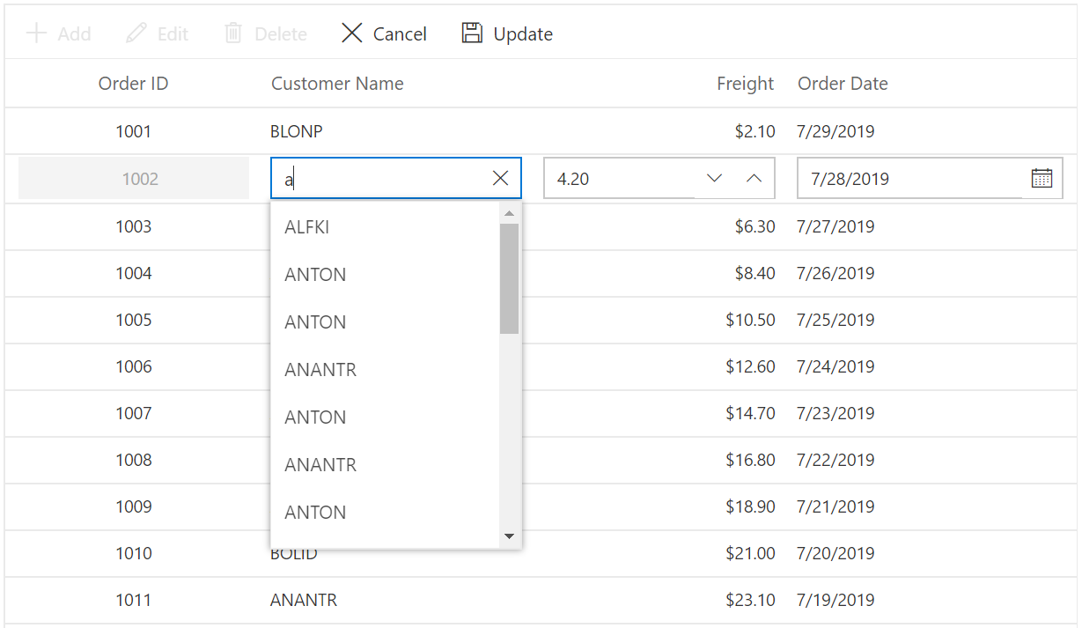Focus the freight 4.20 numeric input
The image size is (1082, 628).
tap(621, 179)
